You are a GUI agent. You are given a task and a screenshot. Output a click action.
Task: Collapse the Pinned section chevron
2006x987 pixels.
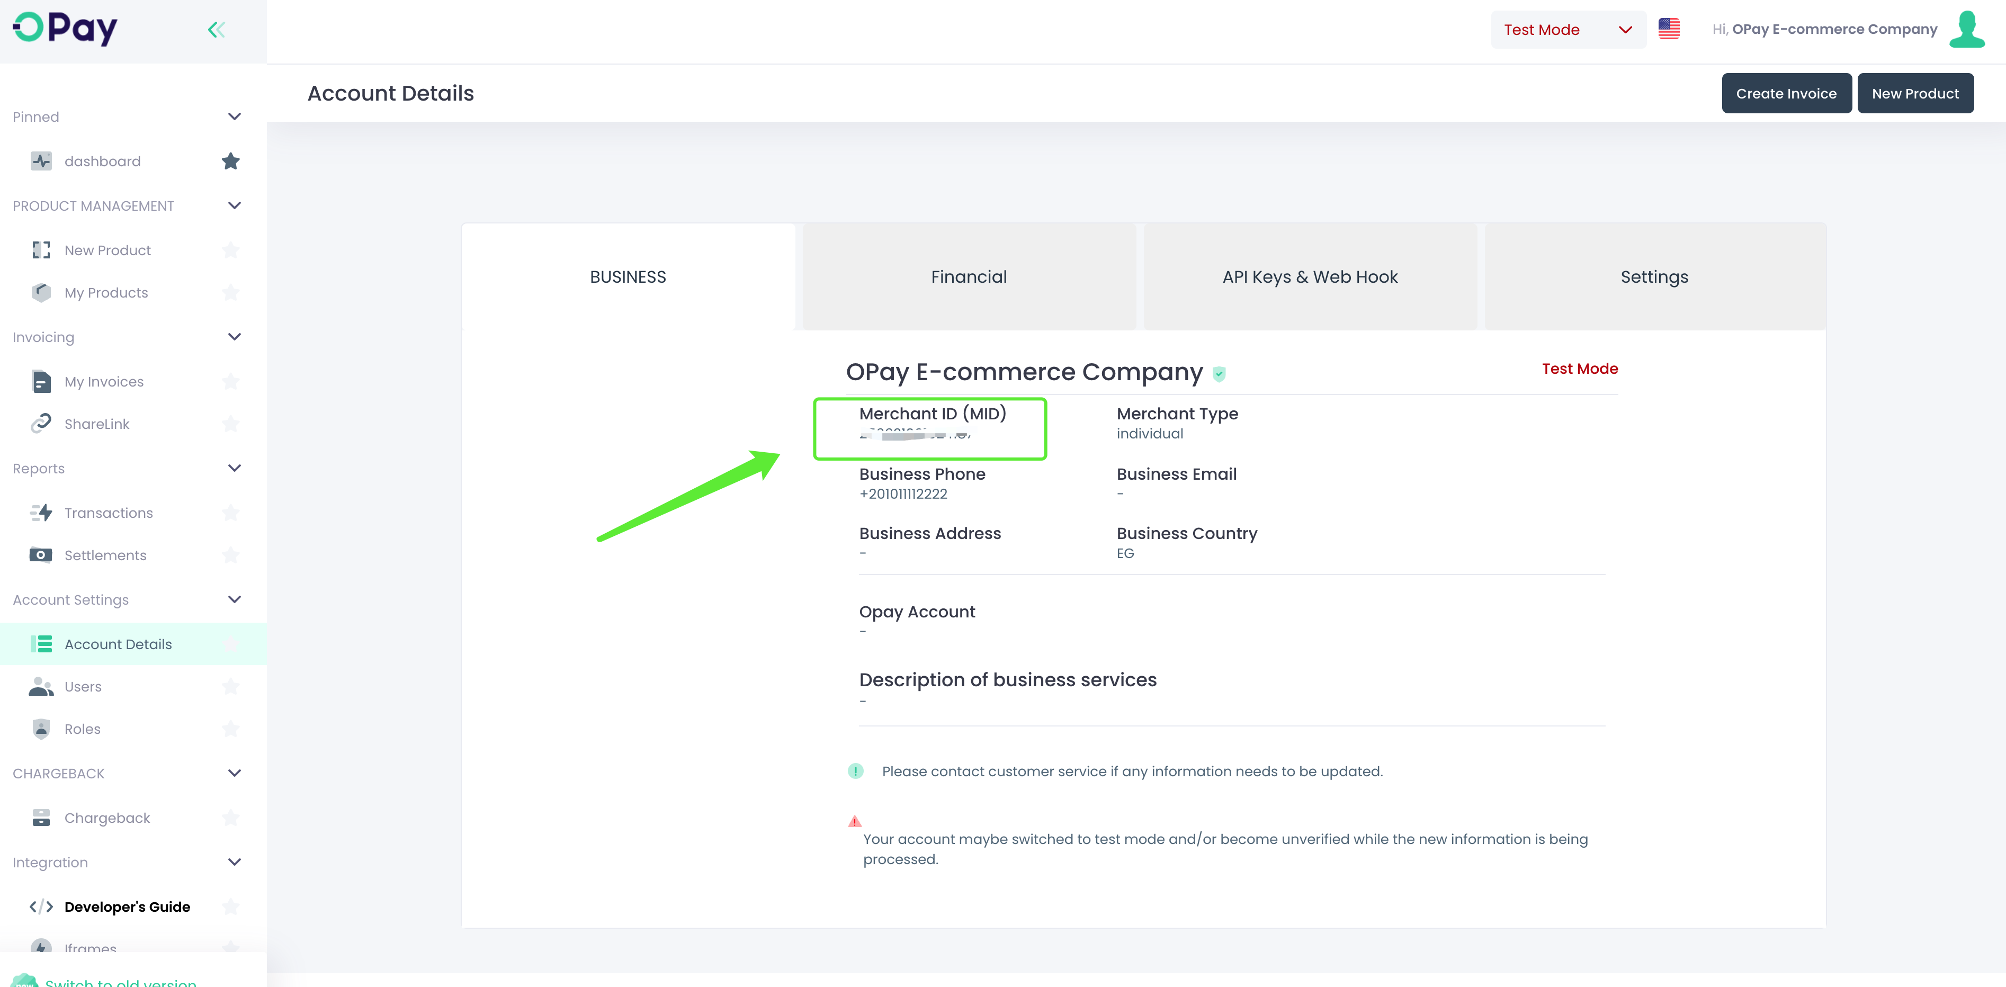(235, 117)
